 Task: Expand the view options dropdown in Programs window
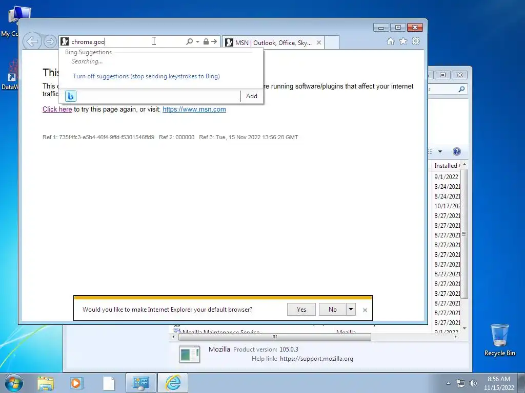pyautogui.click(x=440, y=151)
